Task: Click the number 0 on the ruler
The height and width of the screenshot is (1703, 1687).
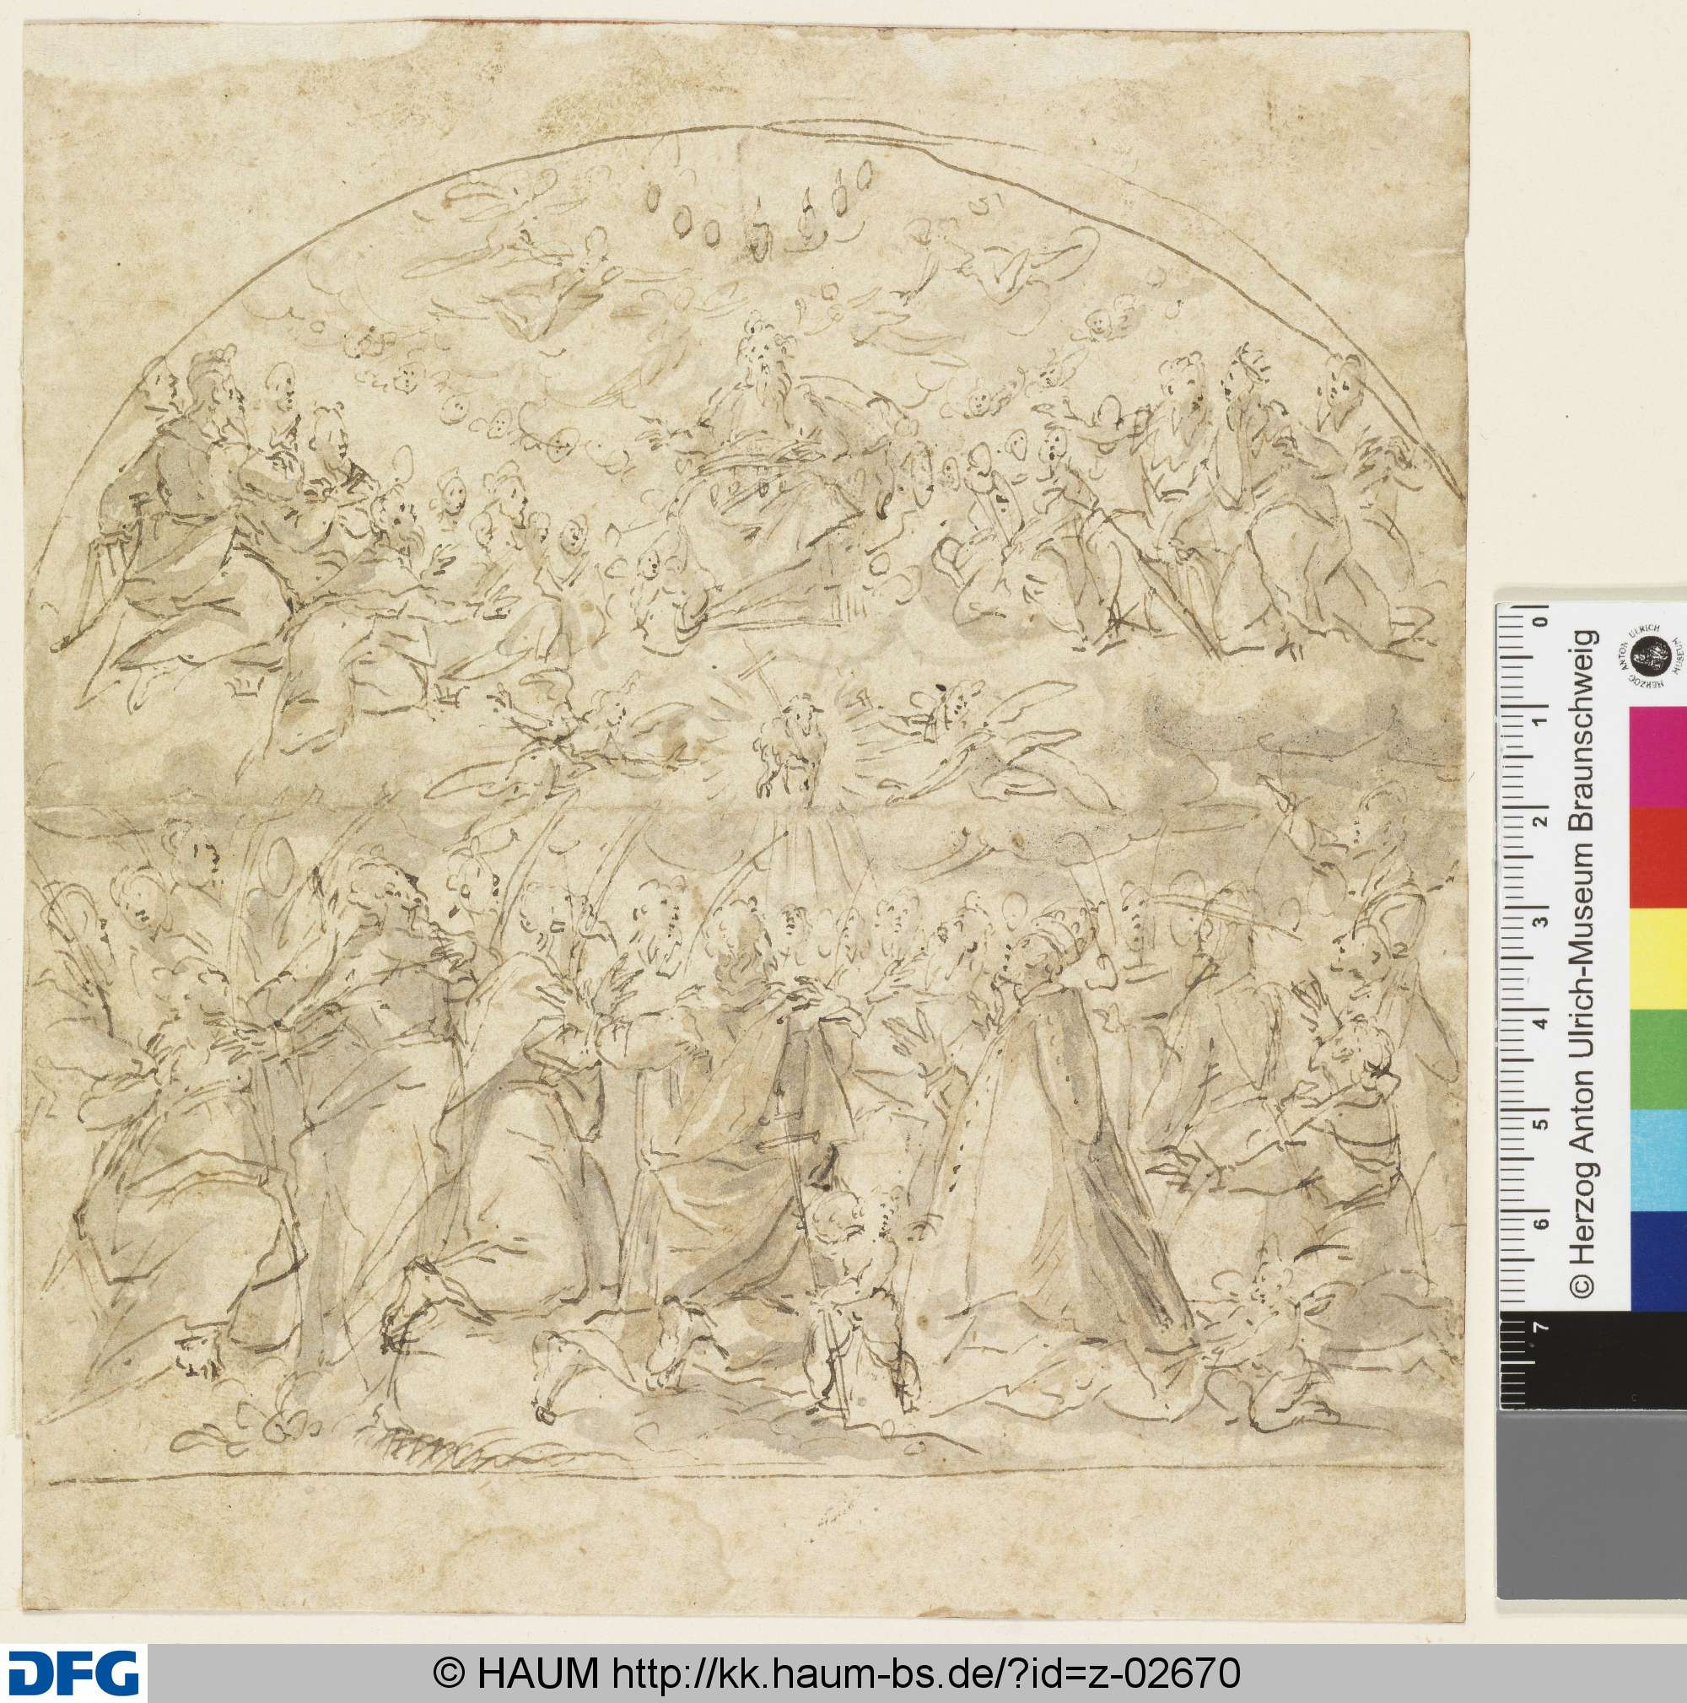Action: tap(1541, 623)
